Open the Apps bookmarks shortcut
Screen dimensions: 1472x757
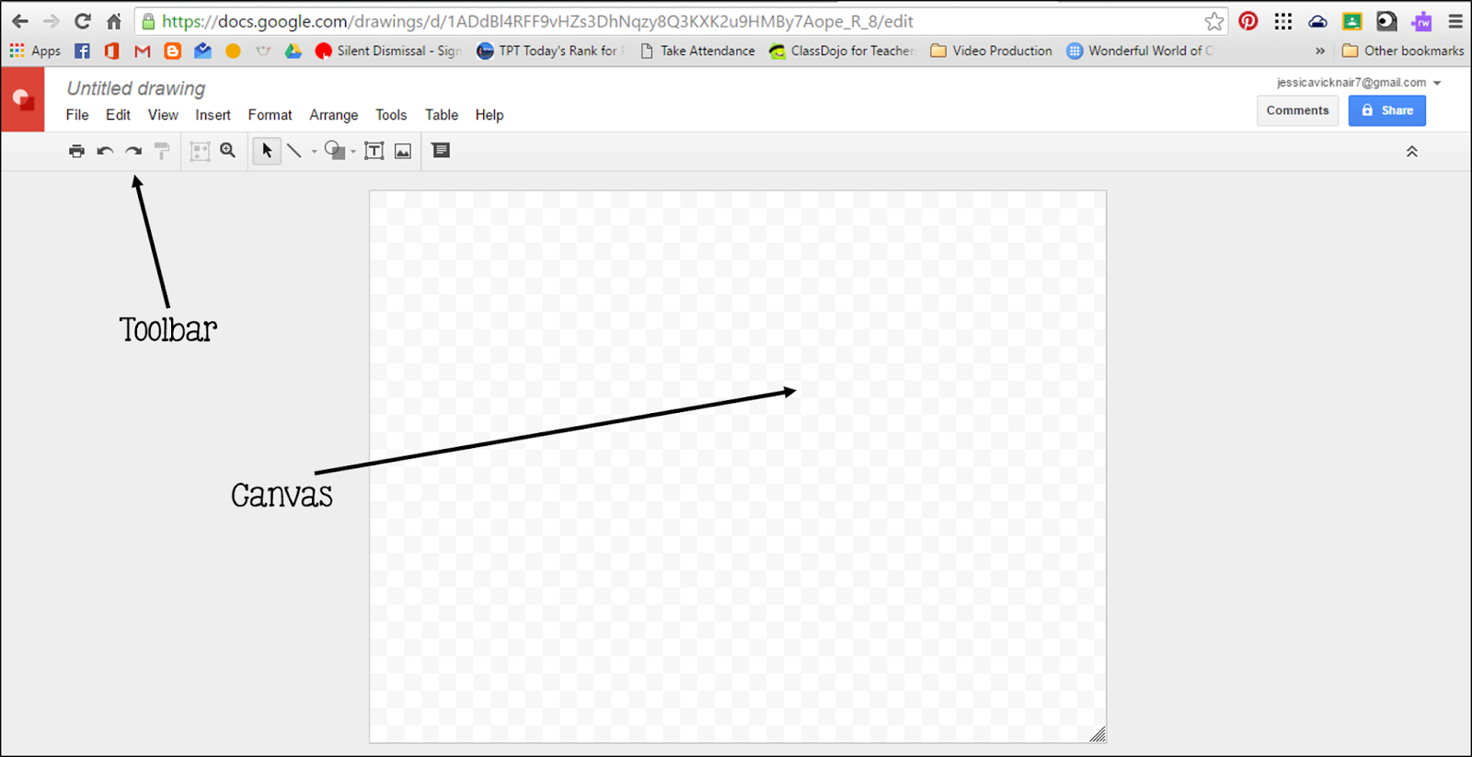click(35, 51)
